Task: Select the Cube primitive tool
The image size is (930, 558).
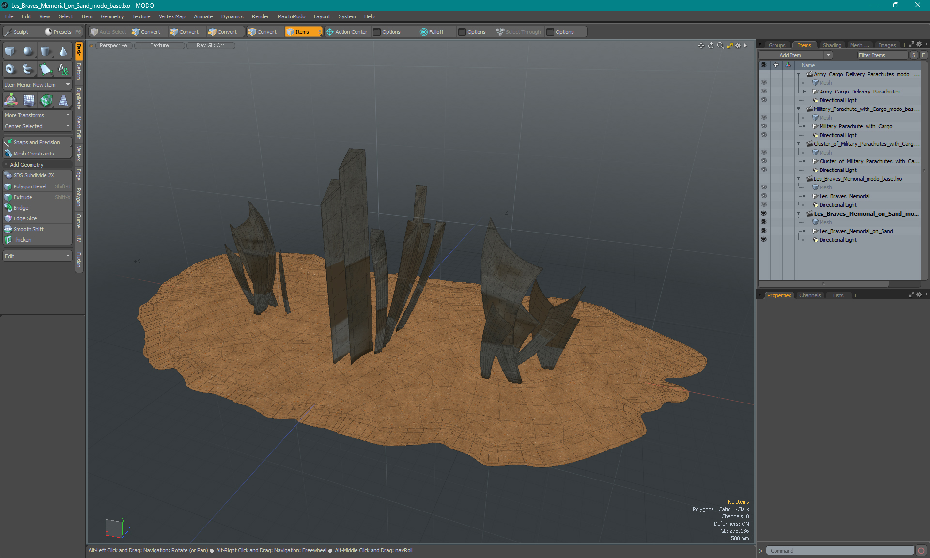Action: (10, 51)
